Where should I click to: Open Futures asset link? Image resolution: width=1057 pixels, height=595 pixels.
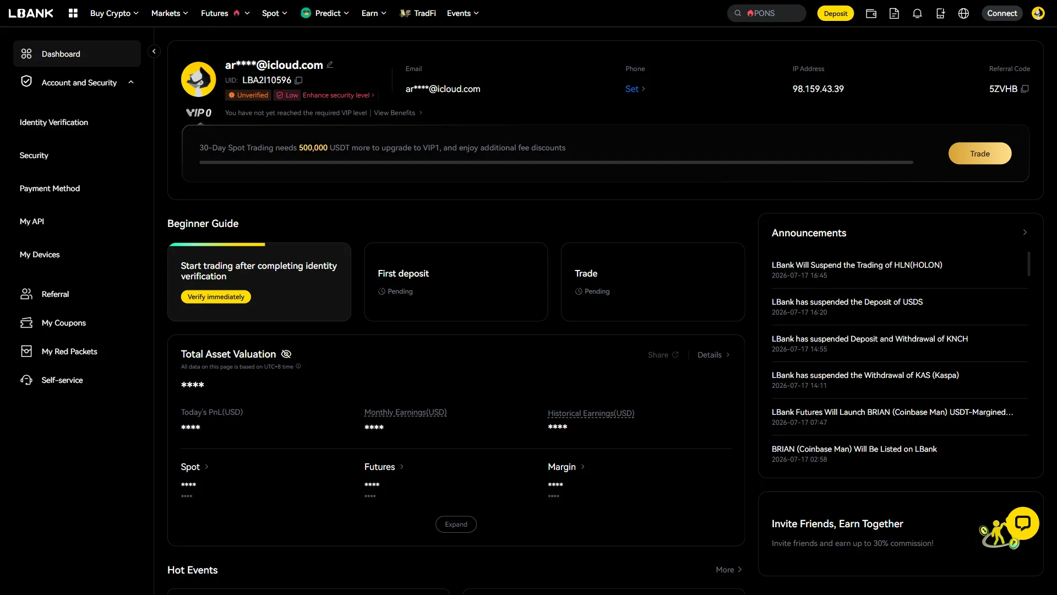(384, 467)
